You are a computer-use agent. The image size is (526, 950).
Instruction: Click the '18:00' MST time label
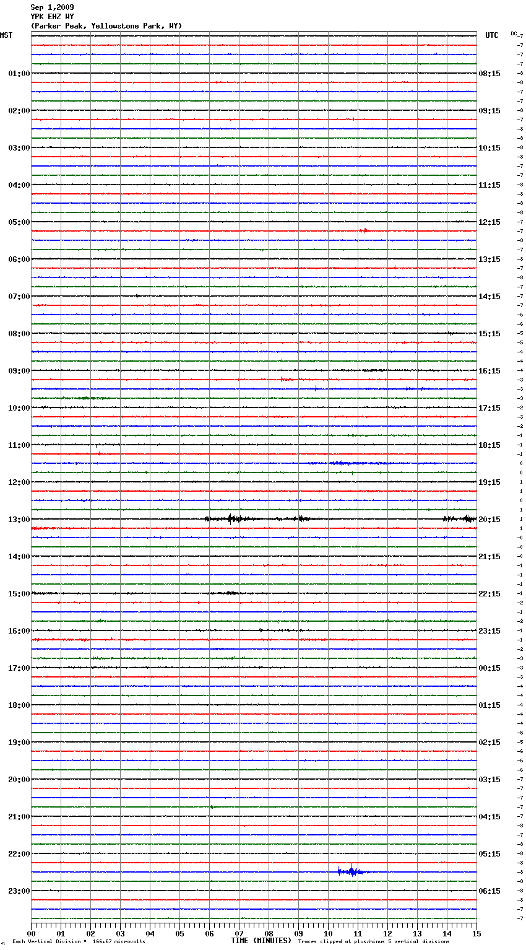pyautogui.click(x=19, y=705)
